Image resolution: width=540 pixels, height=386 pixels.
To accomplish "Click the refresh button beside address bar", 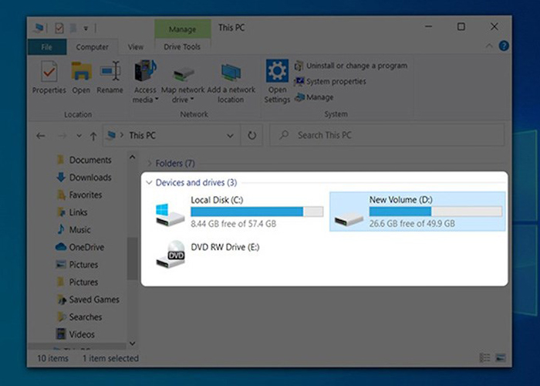I will [251, 135].
